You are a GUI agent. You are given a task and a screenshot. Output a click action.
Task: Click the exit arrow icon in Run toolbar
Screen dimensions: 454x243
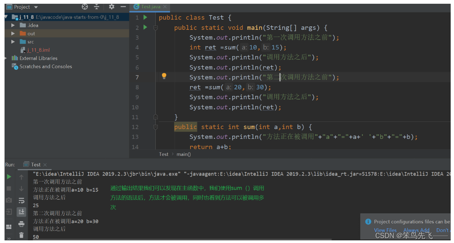(9, 212)
